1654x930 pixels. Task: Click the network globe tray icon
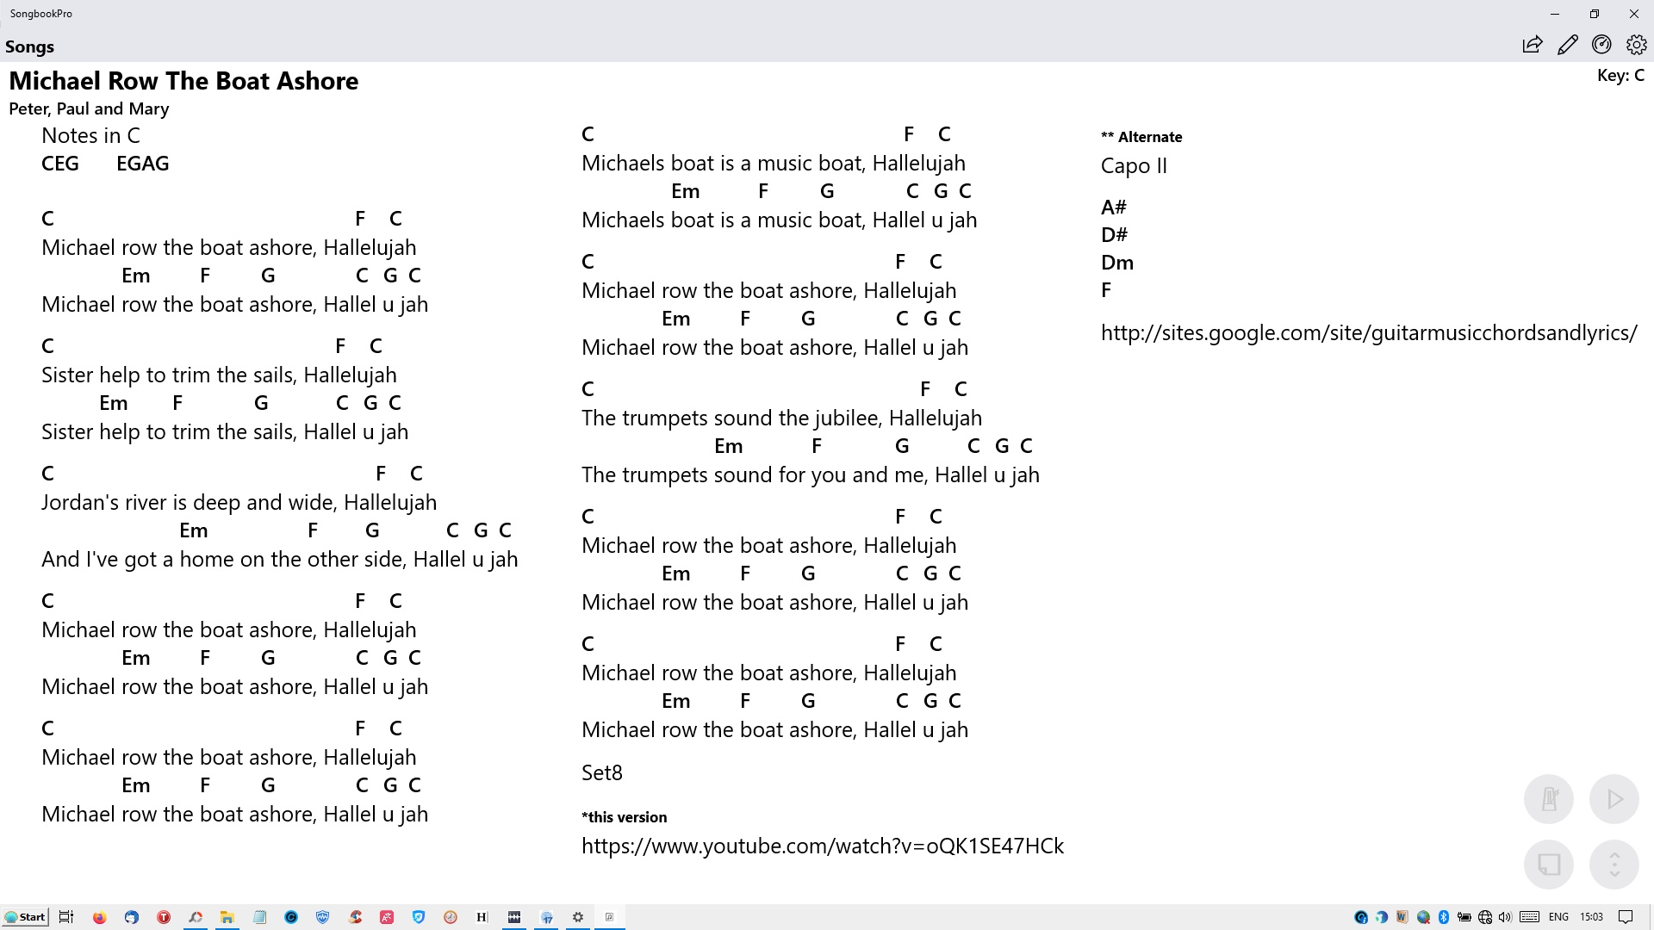point(1484,917)
